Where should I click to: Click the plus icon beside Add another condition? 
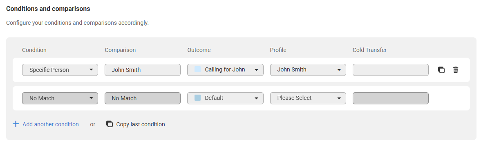[x=16, y=124]
